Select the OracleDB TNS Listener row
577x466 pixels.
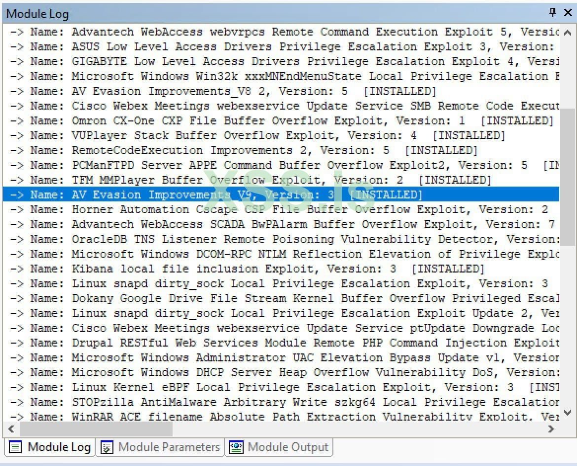(281, 239)
